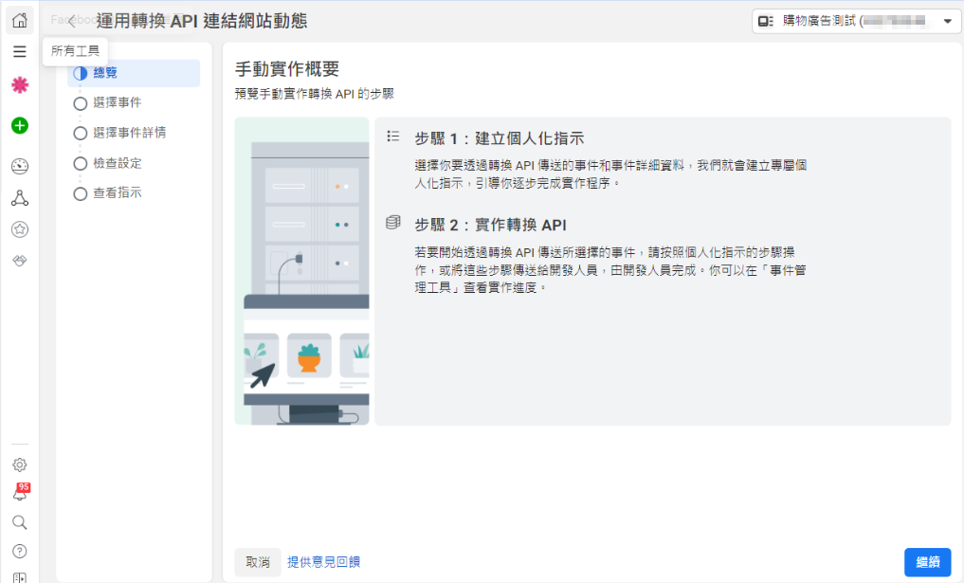Click the 提供意見回饋 link

(323, 562)
